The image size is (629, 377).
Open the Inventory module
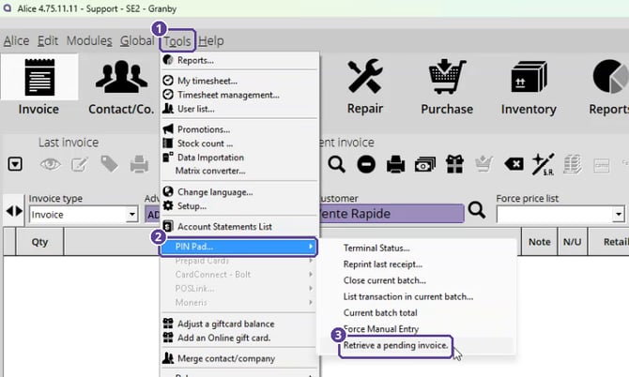tap(529, 86)
